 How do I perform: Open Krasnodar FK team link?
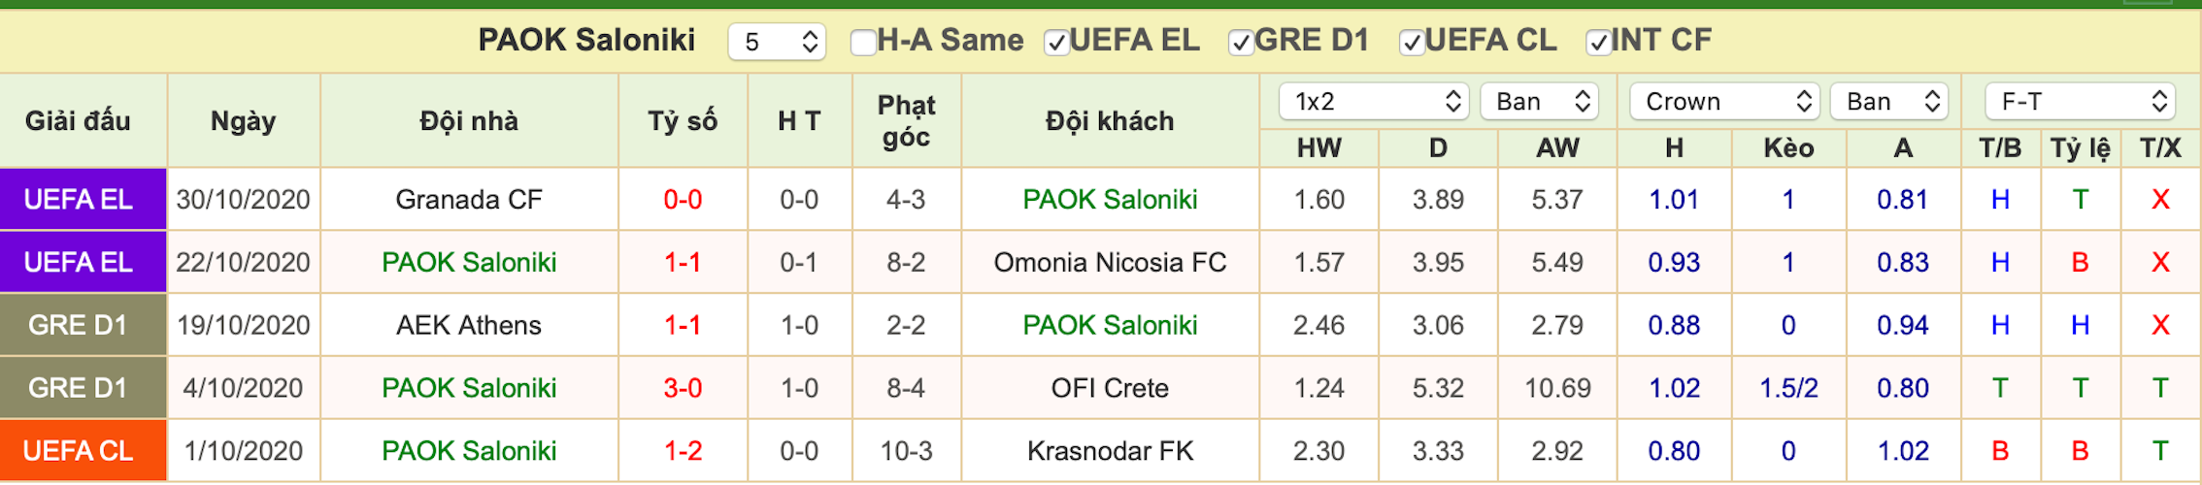click(1110, 451)
